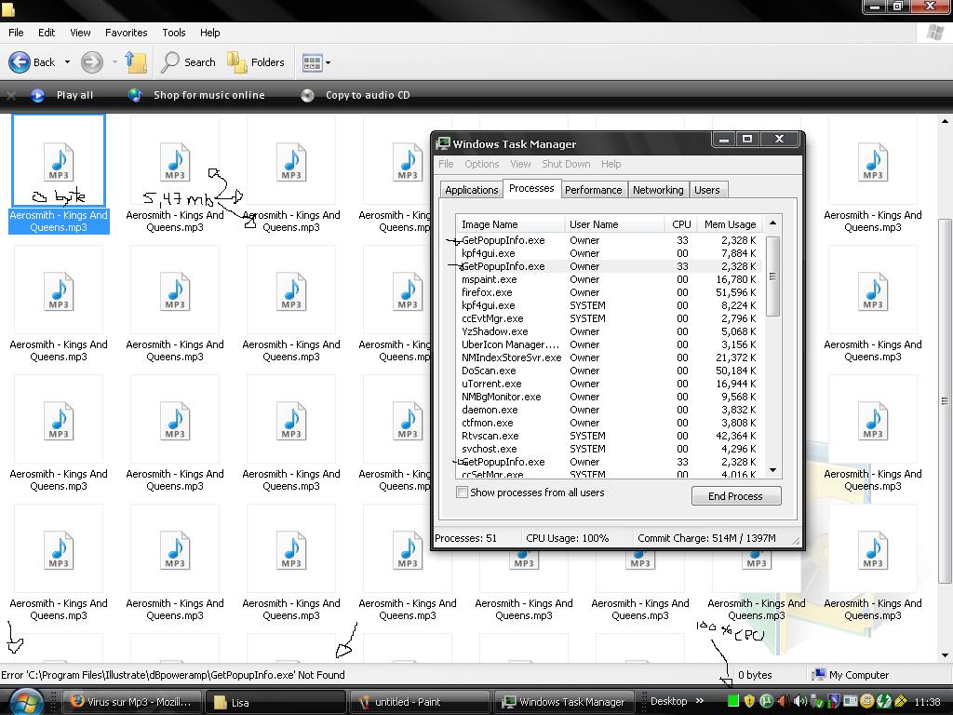Click the Windows Start orb

[x=25, y=701]
